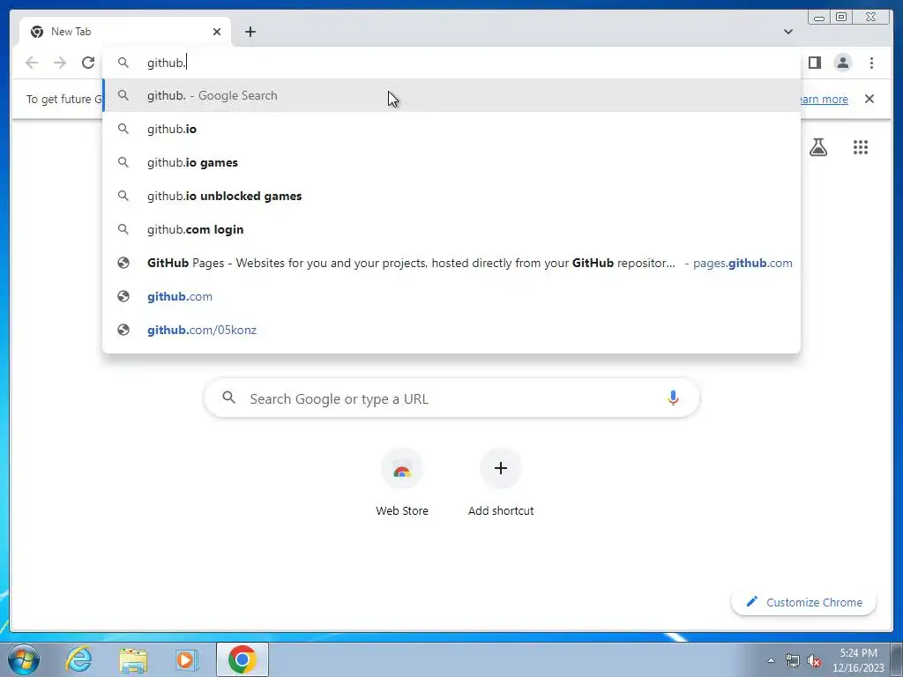Click the magnifier icon in address bar
This screenshot has width=903, height=677.
pos(123,63)
